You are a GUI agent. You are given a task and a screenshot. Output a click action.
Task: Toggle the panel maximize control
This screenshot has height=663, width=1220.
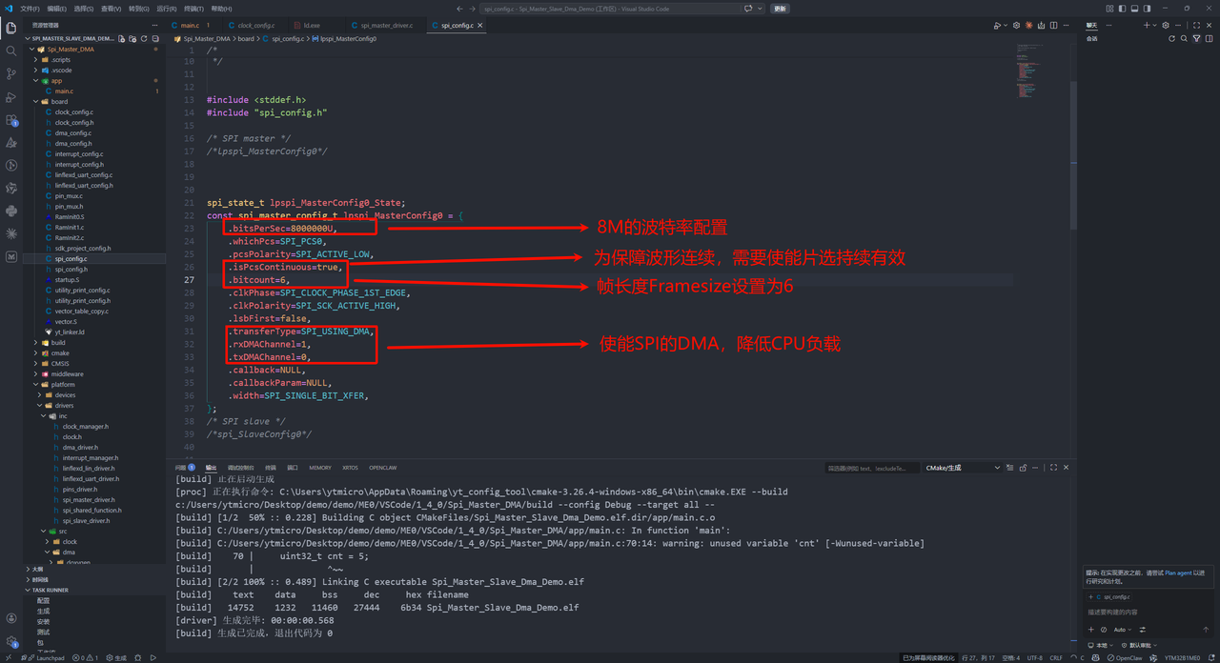click(x=1052, y=467)
